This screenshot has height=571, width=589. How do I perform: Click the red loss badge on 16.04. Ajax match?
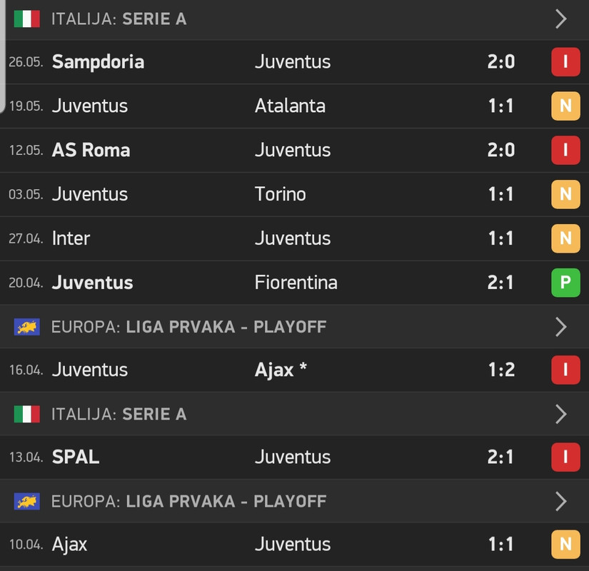click(x=565, y=370)
